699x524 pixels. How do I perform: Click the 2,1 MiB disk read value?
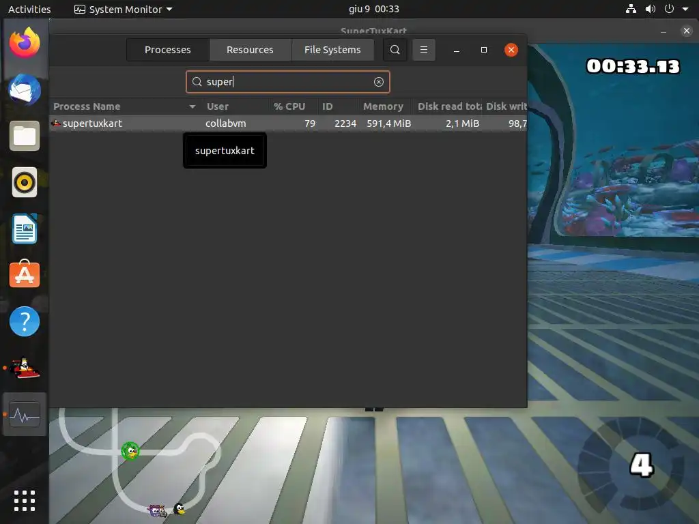(462, 123)
